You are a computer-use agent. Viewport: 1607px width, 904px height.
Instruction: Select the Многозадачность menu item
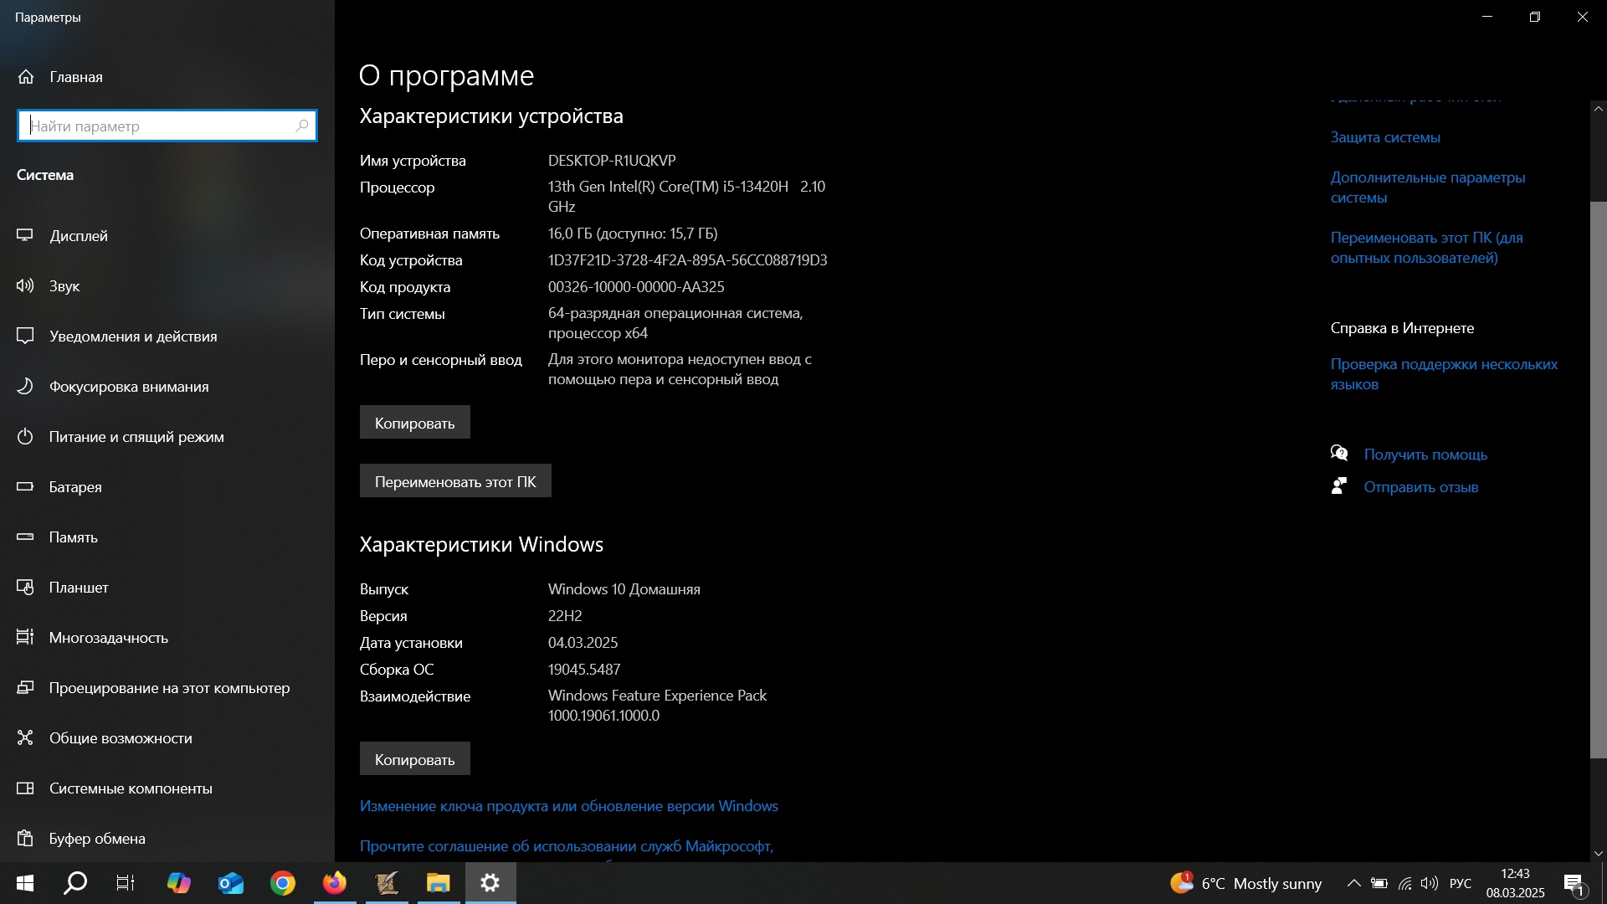point(109,638)
